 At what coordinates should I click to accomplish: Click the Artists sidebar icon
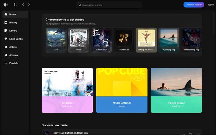pos(6,47)
